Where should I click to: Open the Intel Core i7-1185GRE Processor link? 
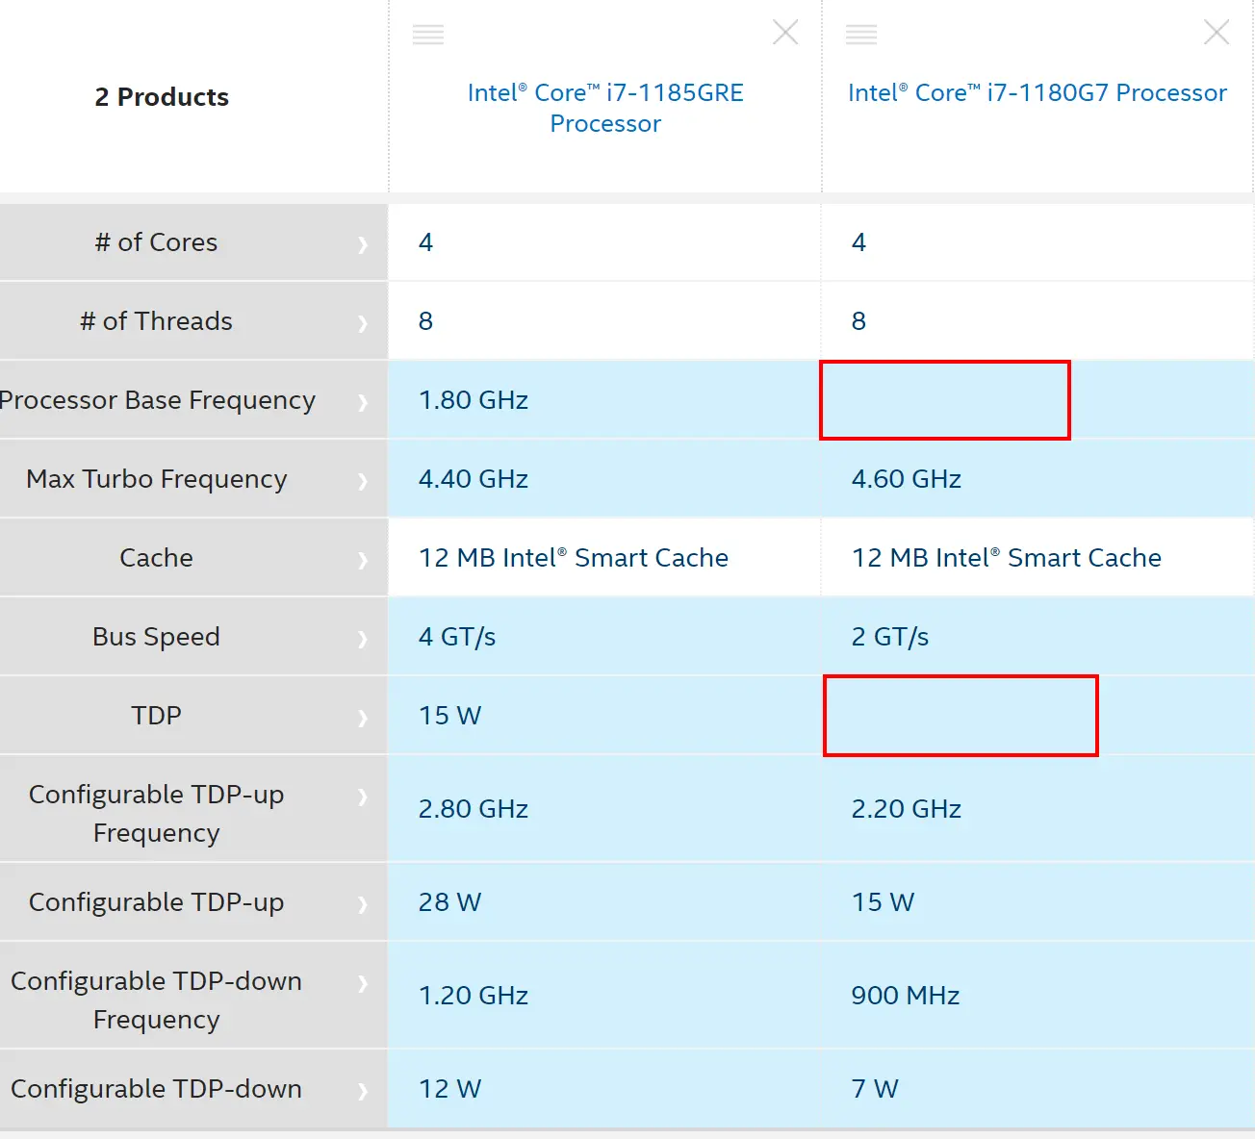(x=605, y=108)
